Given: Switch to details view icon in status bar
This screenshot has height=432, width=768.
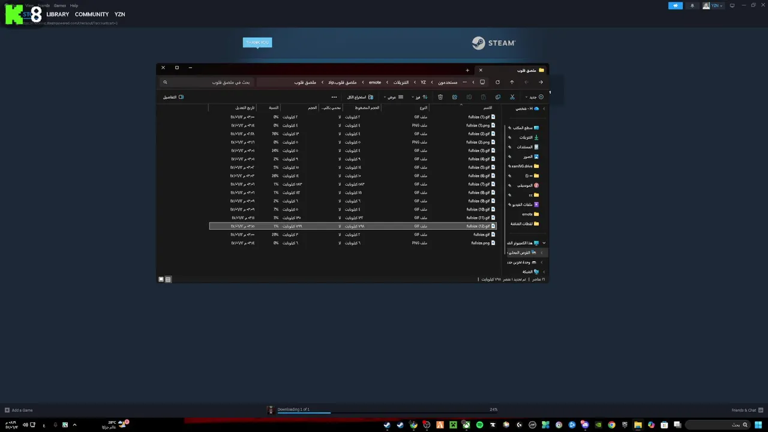Looking at the screenshot, I should pyautogui.click(x=168, y=279).
